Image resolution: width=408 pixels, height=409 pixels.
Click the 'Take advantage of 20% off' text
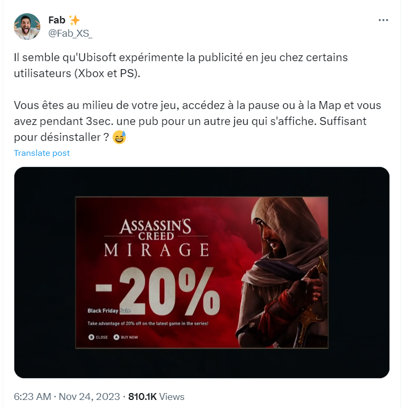click(148, 323)
